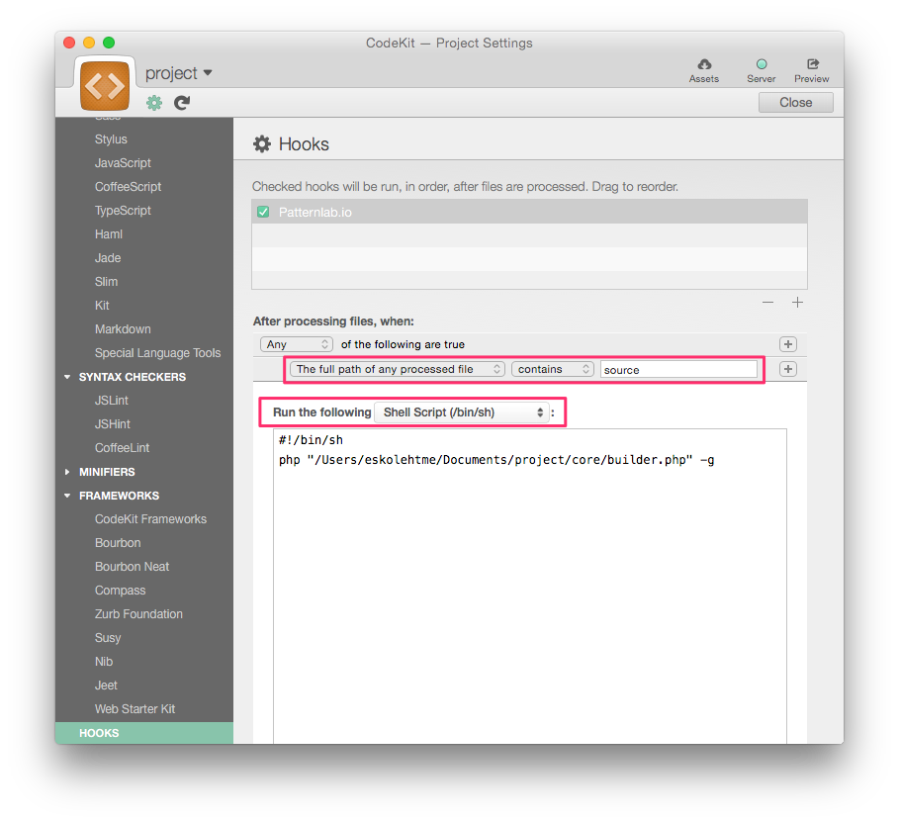Click the #!/bin/sh line in script

coord(311,440)
